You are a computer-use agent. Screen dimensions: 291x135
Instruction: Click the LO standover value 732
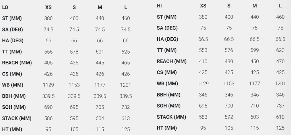126,107
